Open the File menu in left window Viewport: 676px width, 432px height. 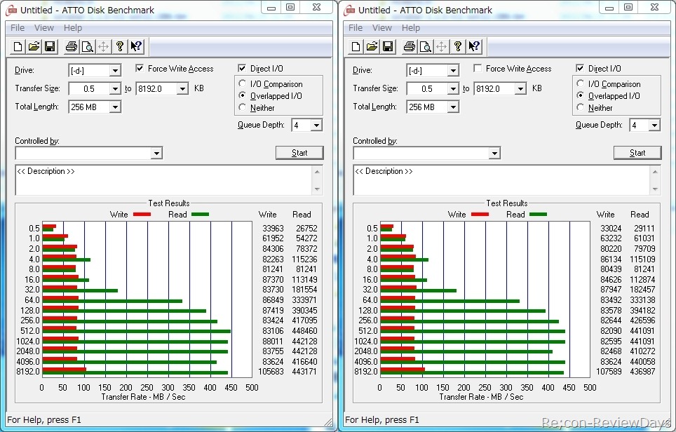18,28
